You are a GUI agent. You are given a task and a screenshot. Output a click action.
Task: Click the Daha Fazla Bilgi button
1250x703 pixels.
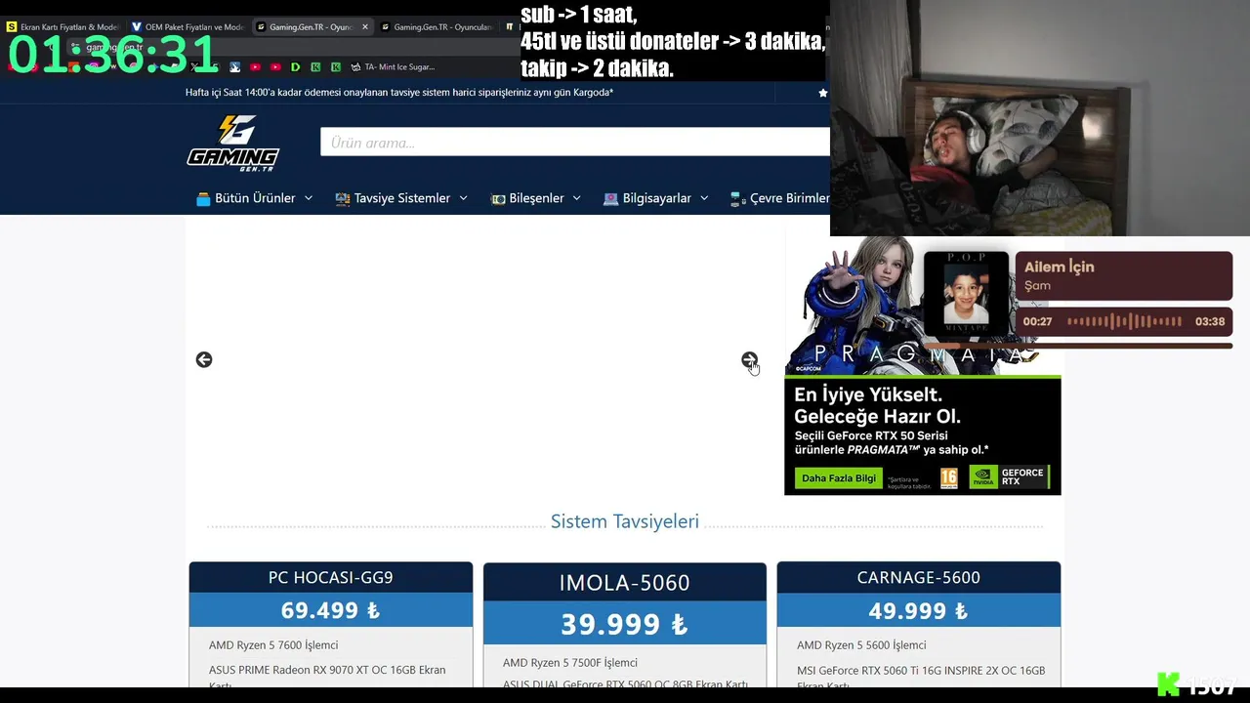coord(838,478)
